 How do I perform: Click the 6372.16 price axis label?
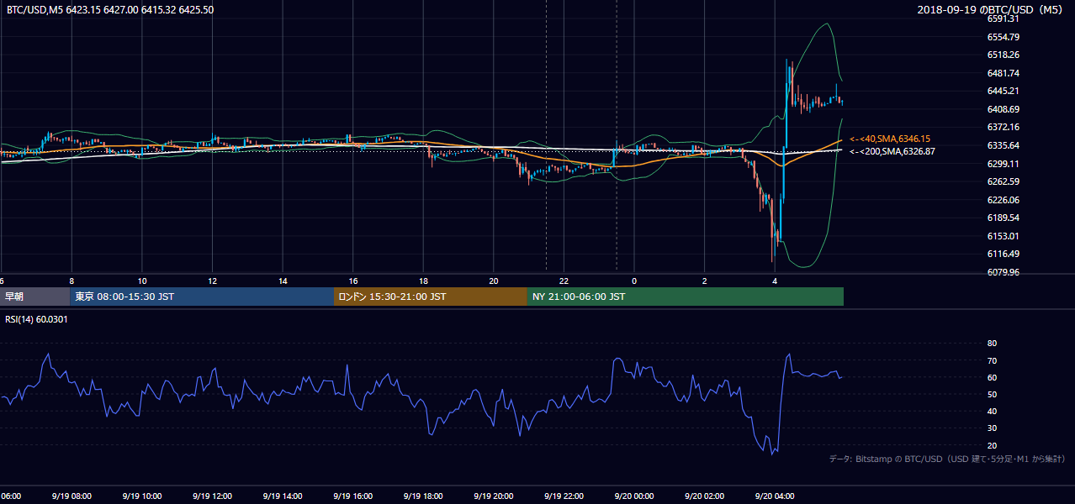point(1004,127)
